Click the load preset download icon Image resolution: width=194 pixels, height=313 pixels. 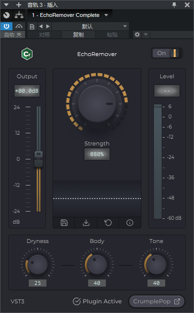86,223
